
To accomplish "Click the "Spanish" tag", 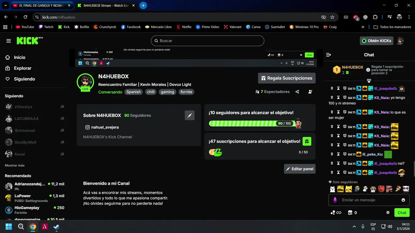I will point(134,92).
